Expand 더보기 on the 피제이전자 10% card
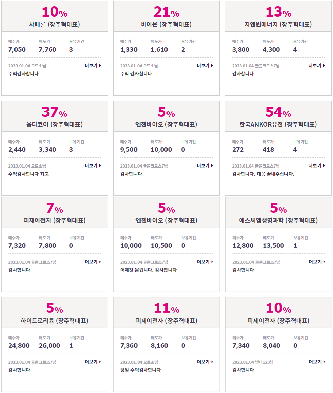This screenshot has height=393, width=333. [x=317, y=362]
